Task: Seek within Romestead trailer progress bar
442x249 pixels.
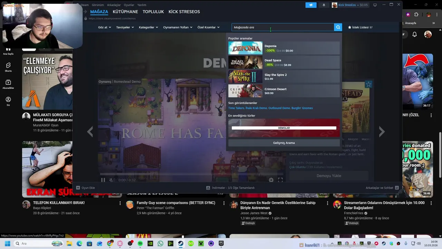Action: tap(192, 174)
